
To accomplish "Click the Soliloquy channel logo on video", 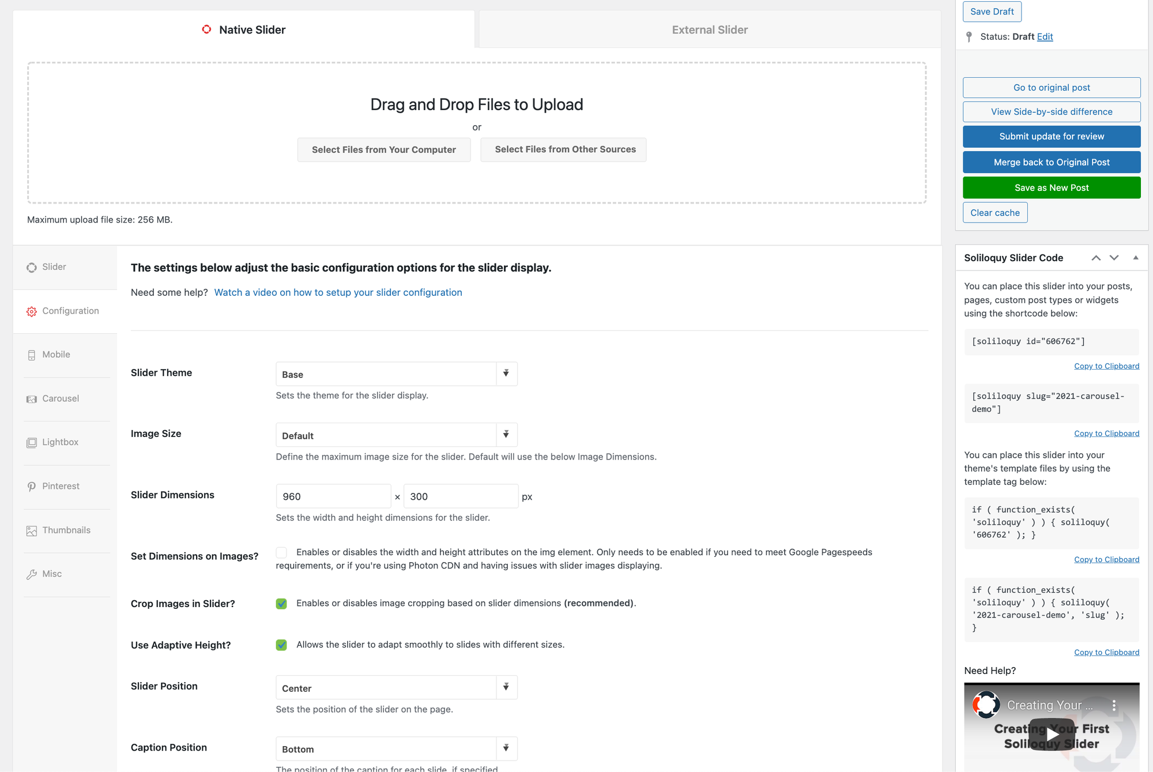I will (986, 705).
